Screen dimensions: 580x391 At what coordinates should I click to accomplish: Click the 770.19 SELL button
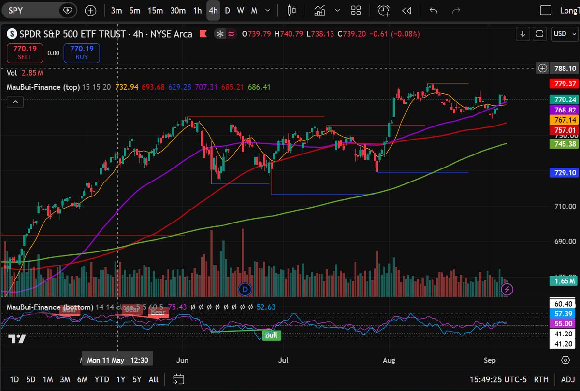pyautogui.click(x=25, y=53)
